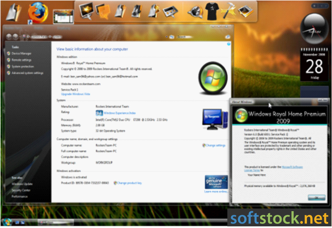Click the Change product key link
Screen dimensions: 332x228
point(129,183)
